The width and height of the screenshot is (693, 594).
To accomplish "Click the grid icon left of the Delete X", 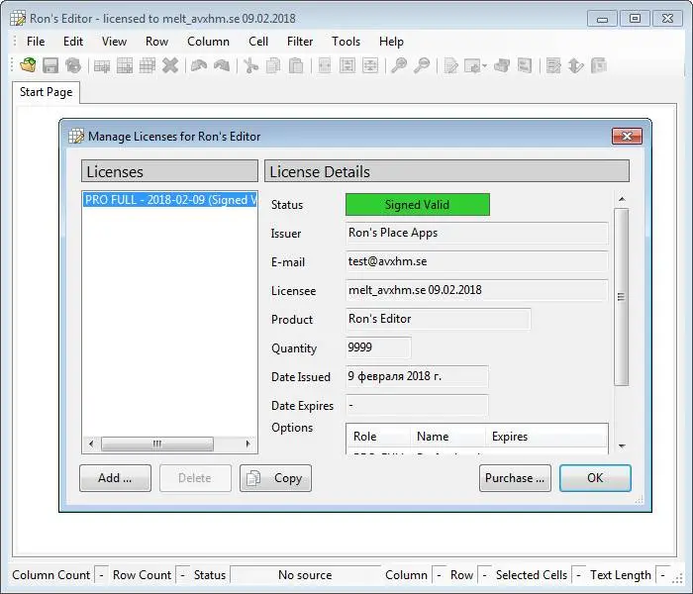I will 148,65.
